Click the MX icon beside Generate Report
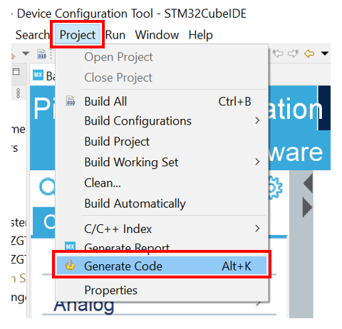Screen dimensions: 342x329 pyautogui.click(x=70, y=246)
